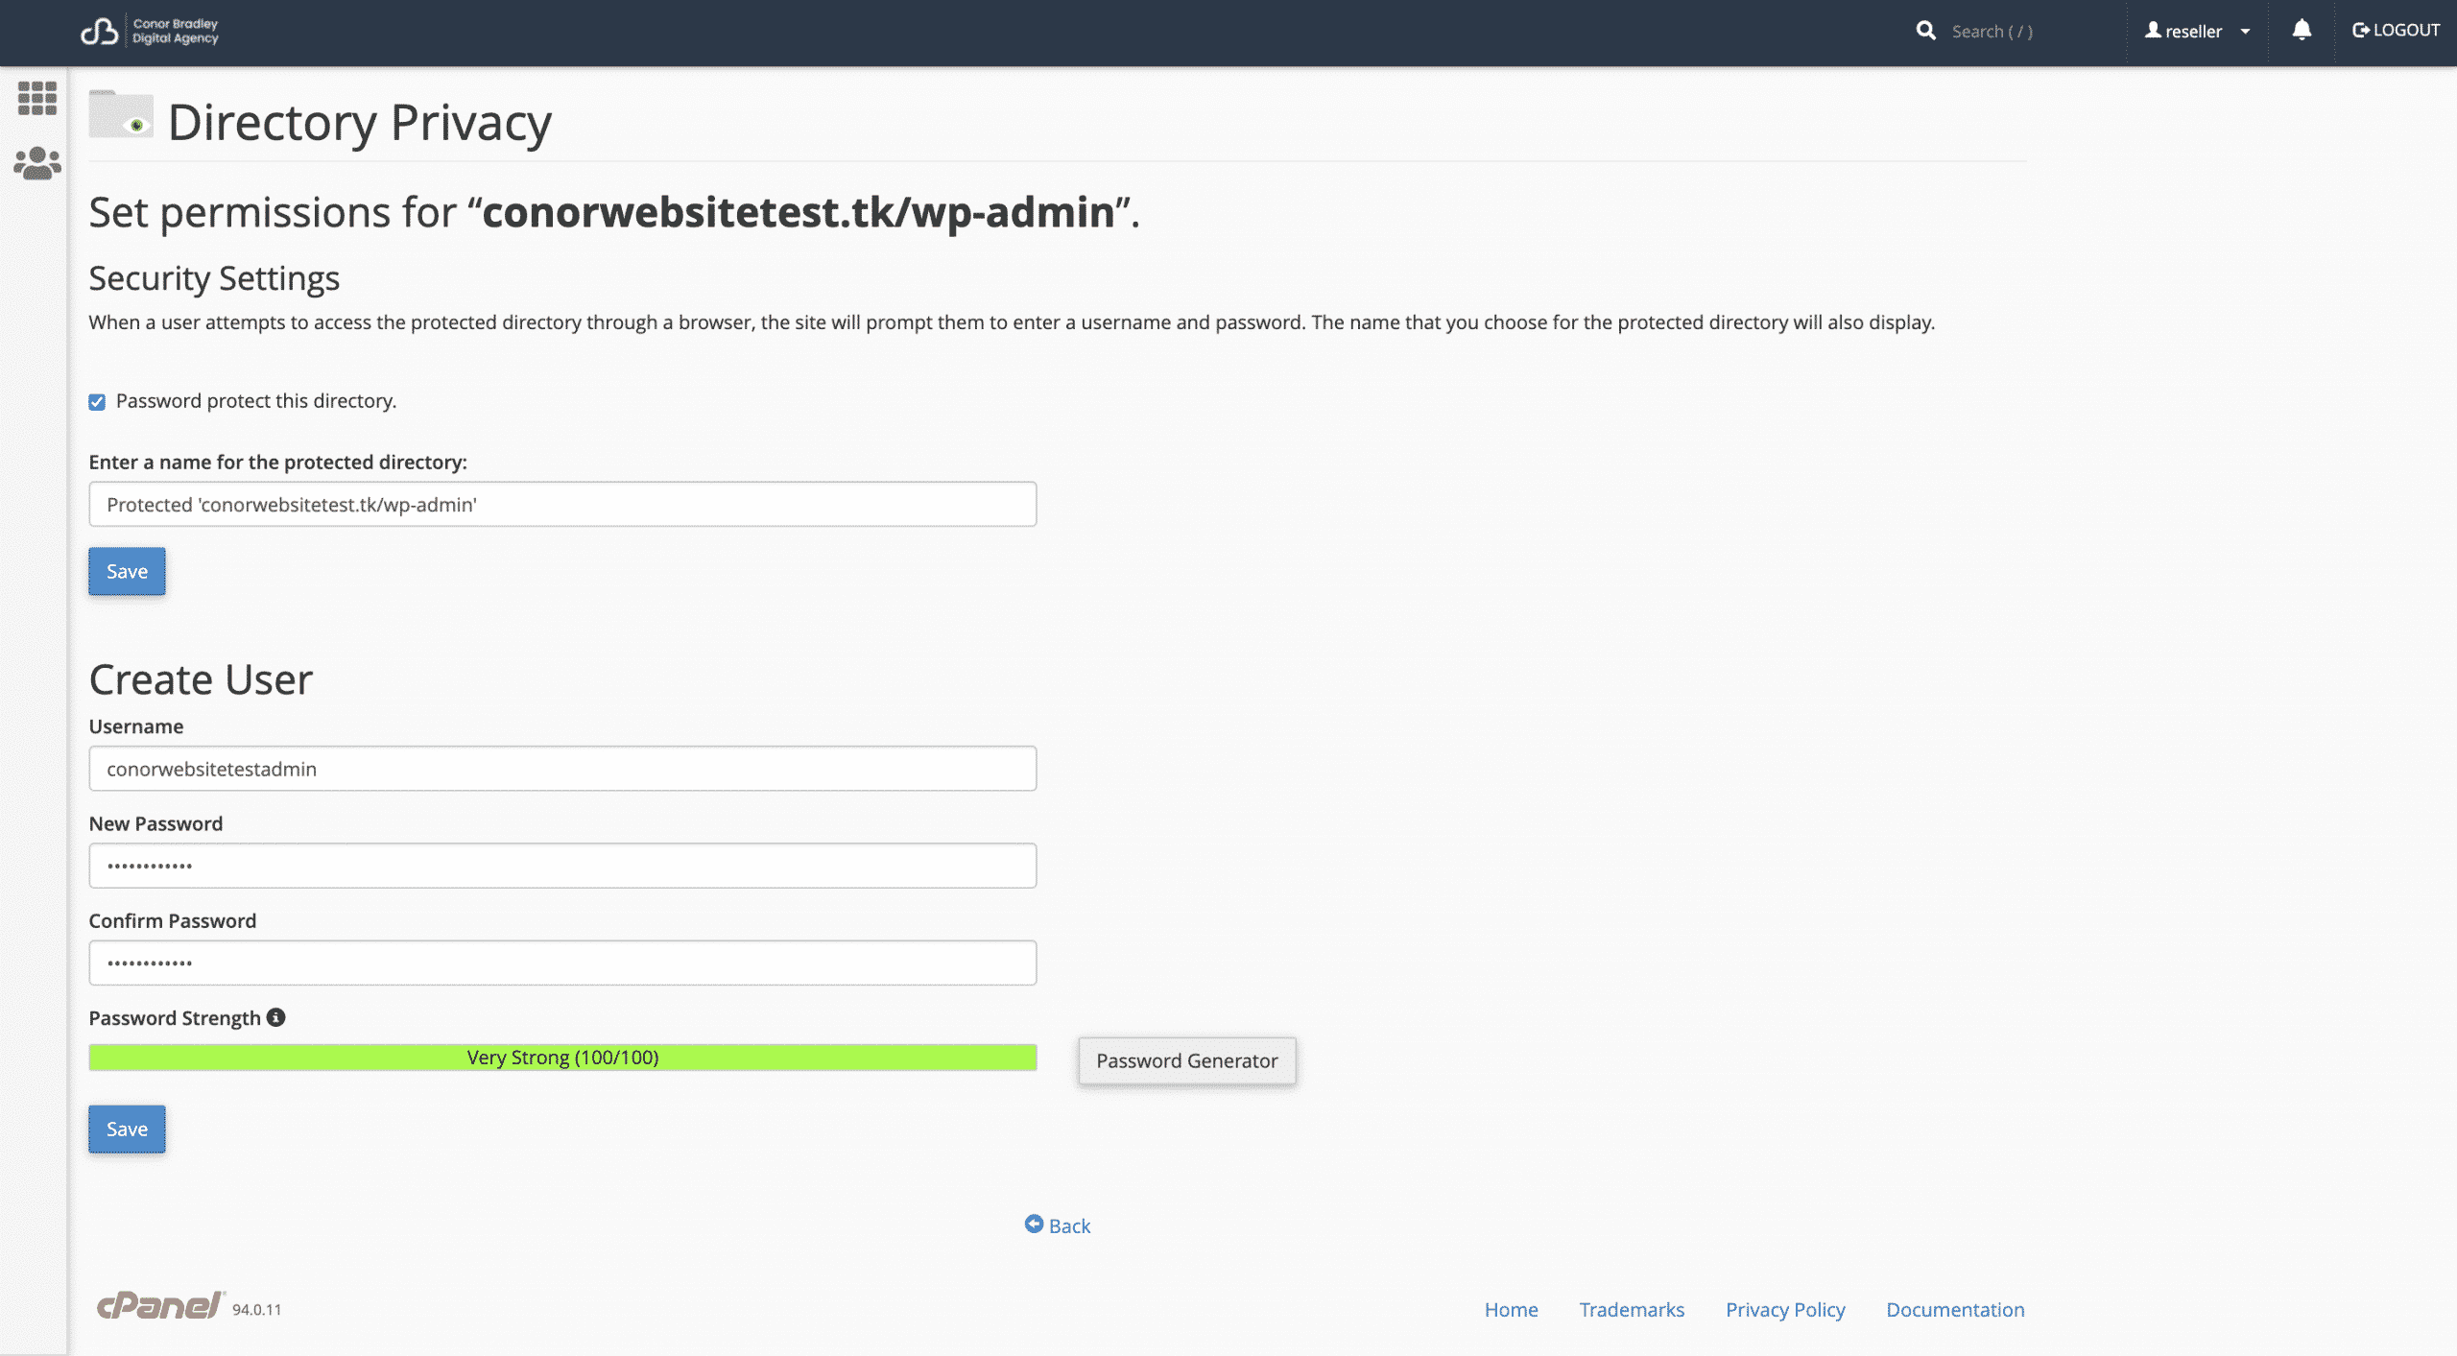Open the Password Generator

(1187, 1060)
